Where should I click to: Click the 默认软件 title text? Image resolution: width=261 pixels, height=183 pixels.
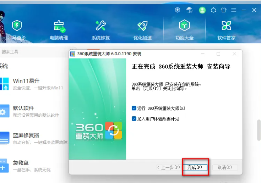(x=23, y=108)
